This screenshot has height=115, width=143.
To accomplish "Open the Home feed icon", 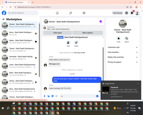I will [57, 13].
